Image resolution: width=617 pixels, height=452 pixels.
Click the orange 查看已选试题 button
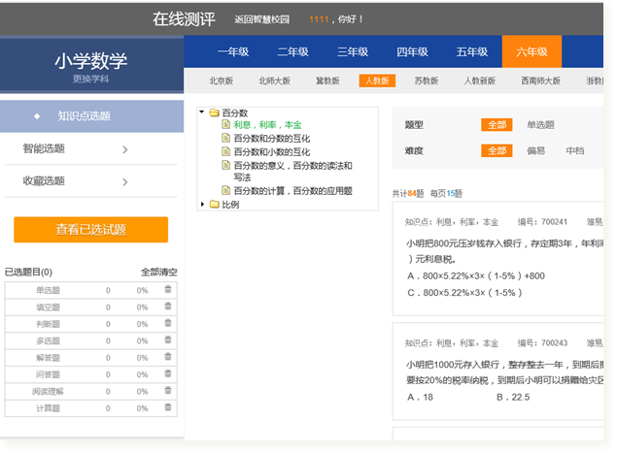(90, 230)
